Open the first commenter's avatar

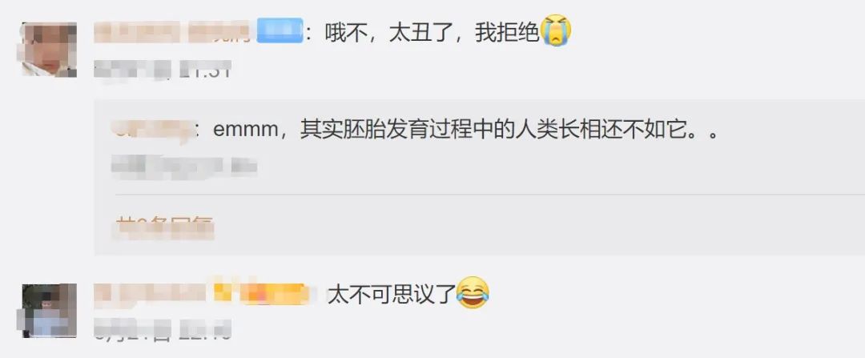(49, 50)
